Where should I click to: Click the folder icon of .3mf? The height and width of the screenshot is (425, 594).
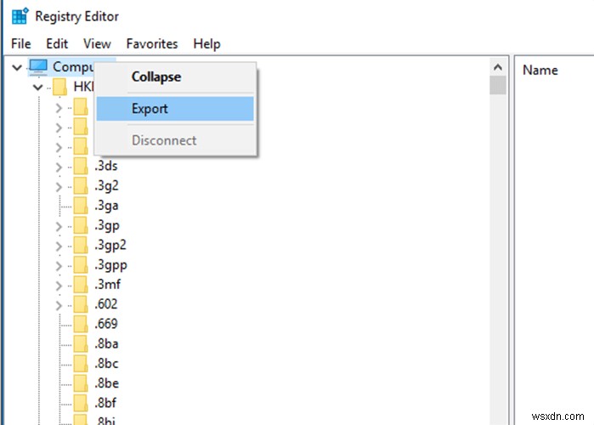pyautogui.click(x=81, y=284)
